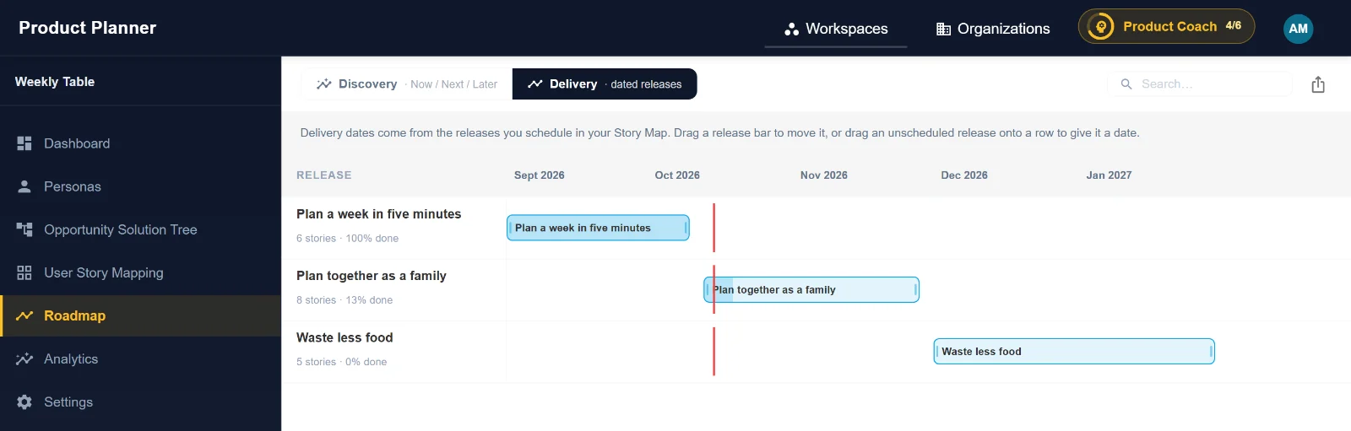Screen dimensions: 1351x431
Task: Click the Product Planner logo title
Action: tap(88, 28)
